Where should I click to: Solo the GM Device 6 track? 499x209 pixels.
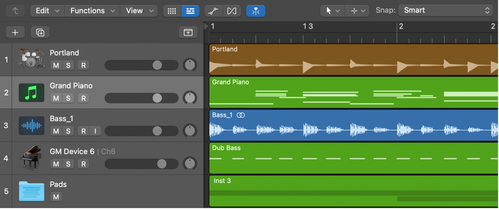point(68,164)
